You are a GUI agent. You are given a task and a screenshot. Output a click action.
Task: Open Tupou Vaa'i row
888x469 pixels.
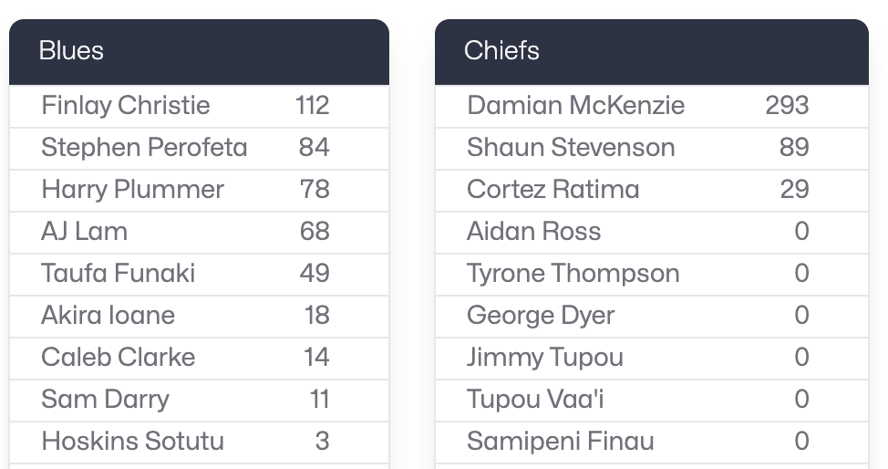651,400
